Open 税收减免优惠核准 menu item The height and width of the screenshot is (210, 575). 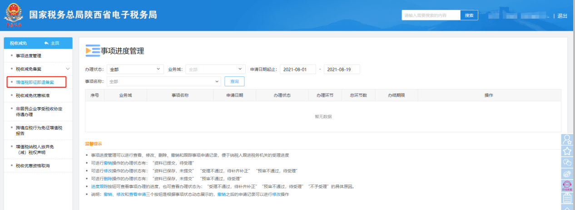pyautogui.click(x=33, y=95)
